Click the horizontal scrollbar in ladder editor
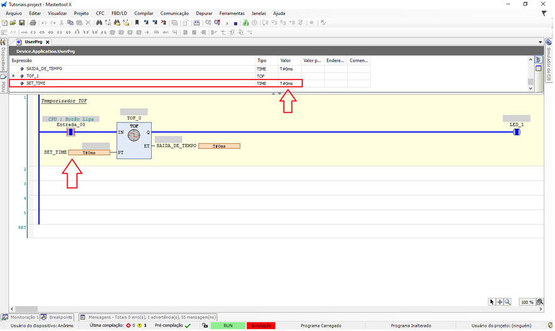 click(x=27, y=309)
